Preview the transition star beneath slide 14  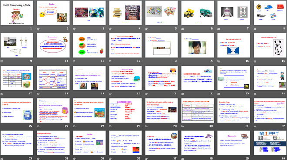183,61
